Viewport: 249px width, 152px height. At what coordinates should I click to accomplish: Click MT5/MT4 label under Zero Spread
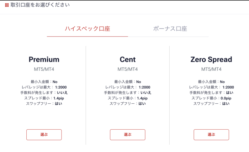[x=211, y=69]
